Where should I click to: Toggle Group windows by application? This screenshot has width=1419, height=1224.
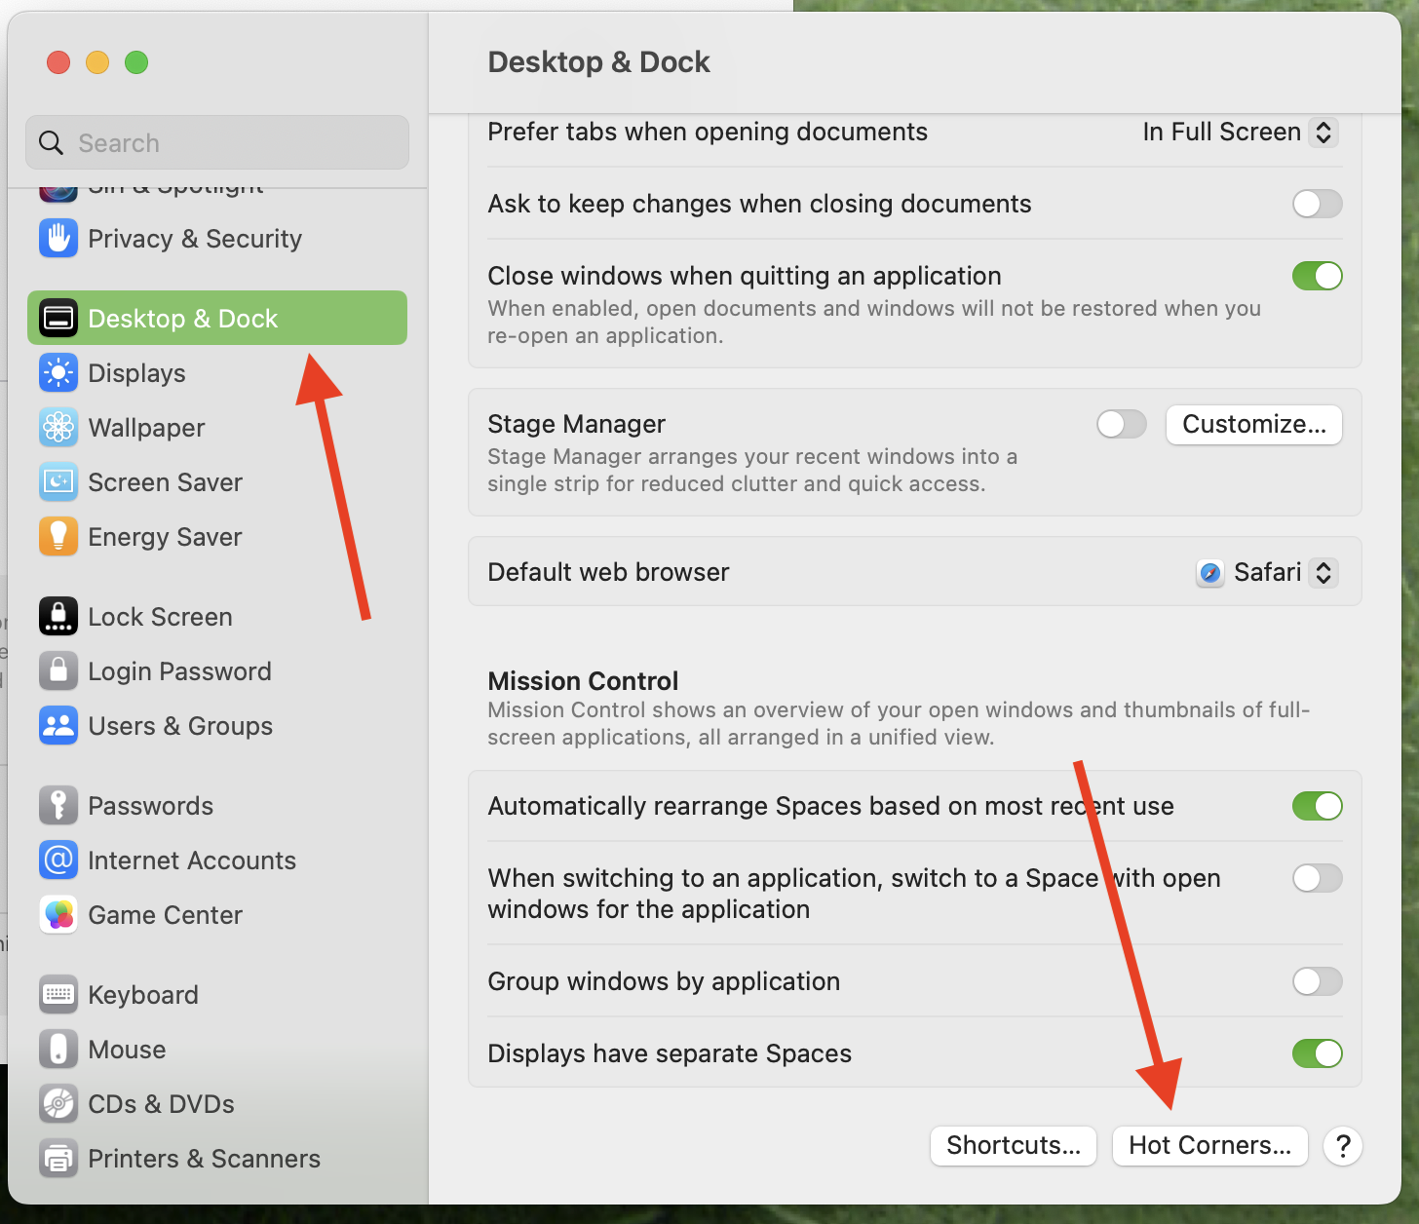1317,981
